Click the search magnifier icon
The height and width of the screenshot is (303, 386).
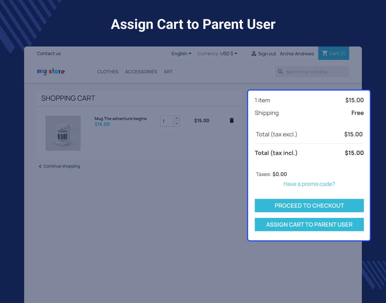coord(281,72)
